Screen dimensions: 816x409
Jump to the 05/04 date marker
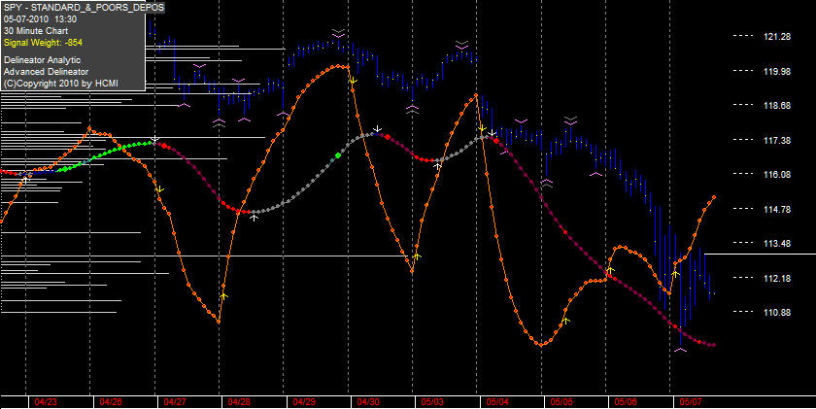[x=497, y=402]
